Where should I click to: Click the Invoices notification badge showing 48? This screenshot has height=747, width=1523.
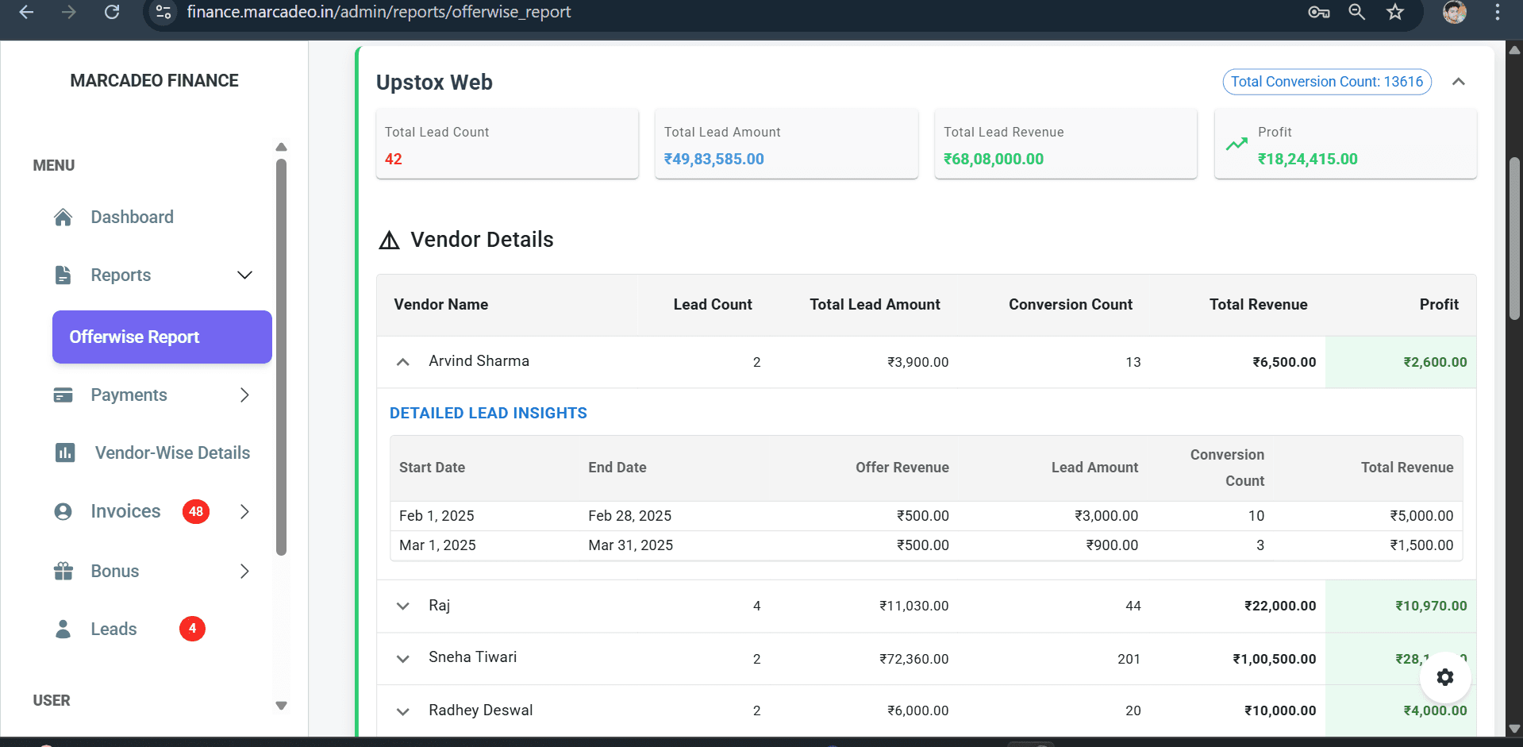point(195,511)
